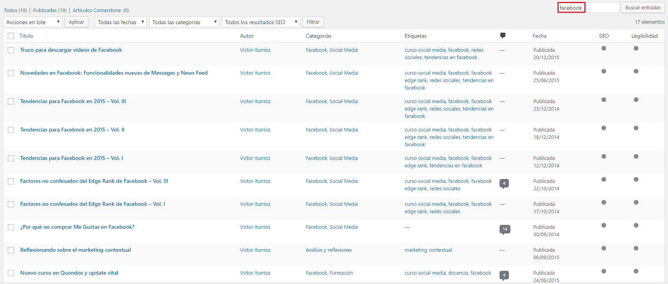Tick the select-all checkbox beside Título
This screenshot has width=668, height=284.
click(11, 36)
